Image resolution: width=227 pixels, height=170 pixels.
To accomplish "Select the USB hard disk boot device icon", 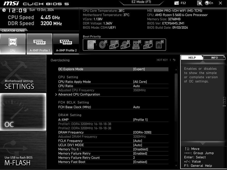I will (x=114, y=45).
